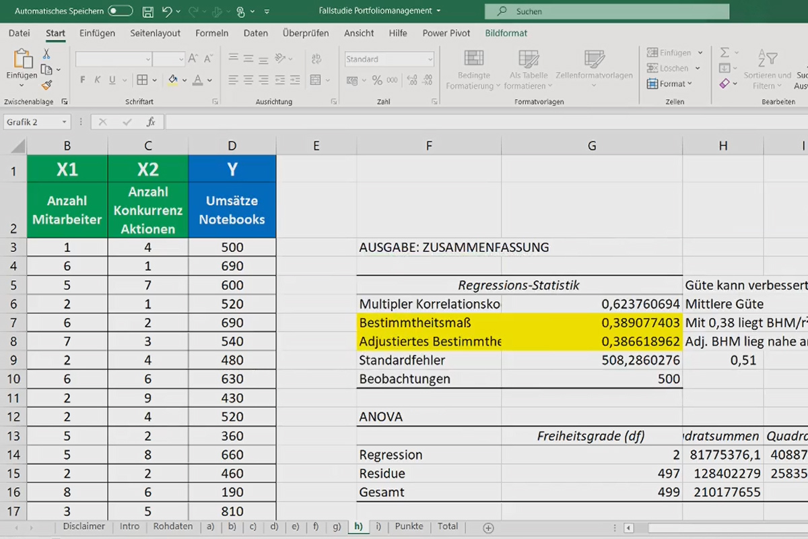Image resolution: width=808 pixels, height=539 pixels.
Task: Click the Wrap Text icon in Ausrichtung
Action: point(316,59)
